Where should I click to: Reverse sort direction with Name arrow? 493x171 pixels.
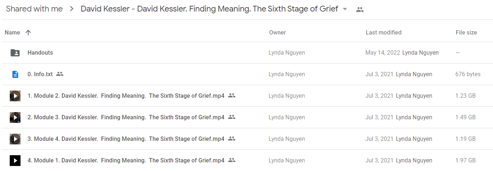coord(28,32)
